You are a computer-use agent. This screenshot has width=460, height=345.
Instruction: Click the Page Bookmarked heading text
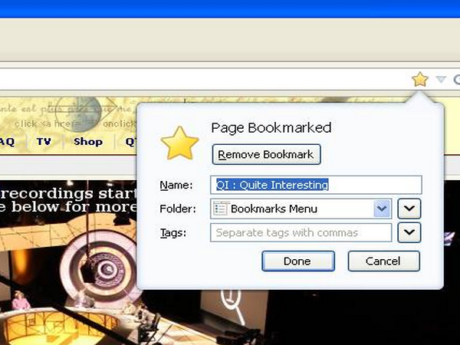[x=271, y=128]
